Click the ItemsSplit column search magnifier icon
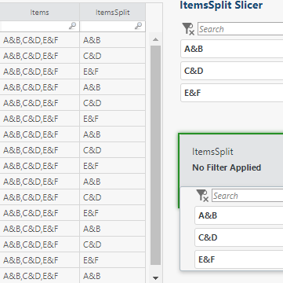 coord(138,26)
